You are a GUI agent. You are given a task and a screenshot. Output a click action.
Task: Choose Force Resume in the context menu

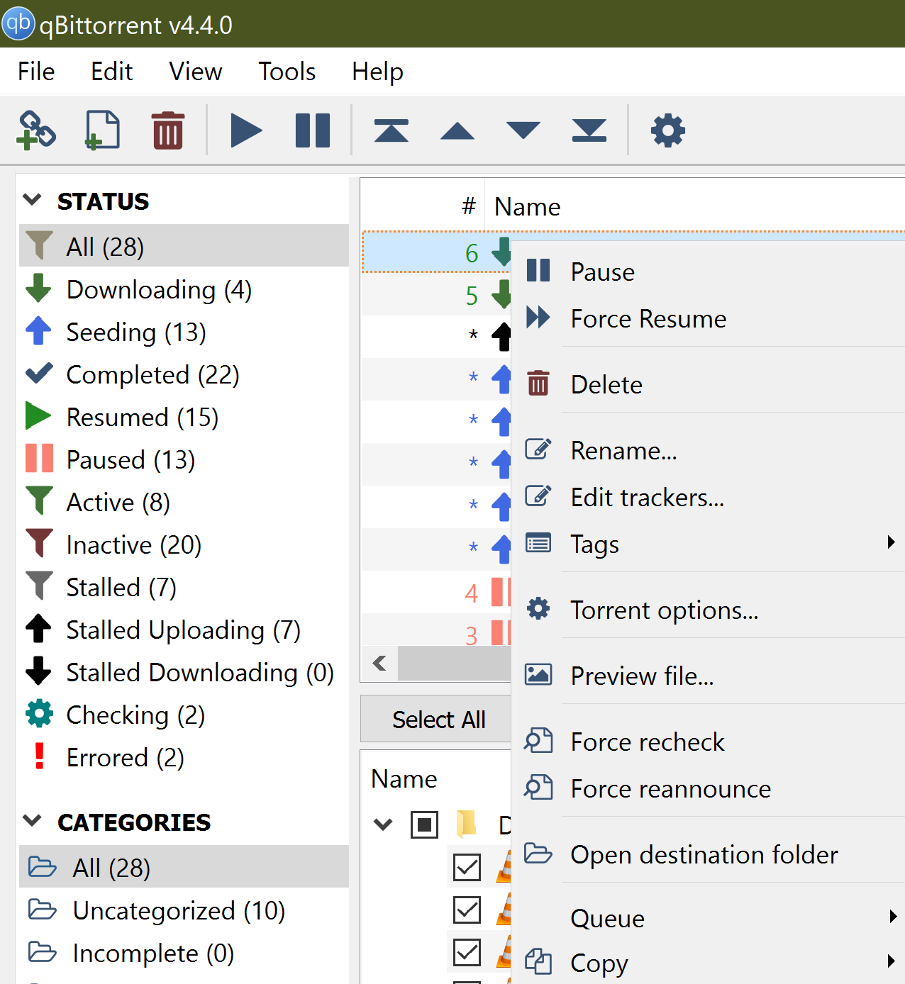coord(709,318)
